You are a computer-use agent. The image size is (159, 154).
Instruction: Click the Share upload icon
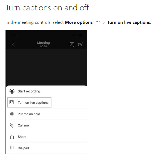click(x=12, y=137)
